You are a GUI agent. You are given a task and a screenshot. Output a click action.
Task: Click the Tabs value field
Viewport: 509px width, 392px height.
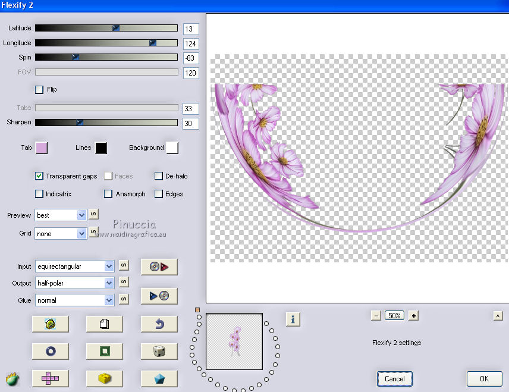[191, 108]
